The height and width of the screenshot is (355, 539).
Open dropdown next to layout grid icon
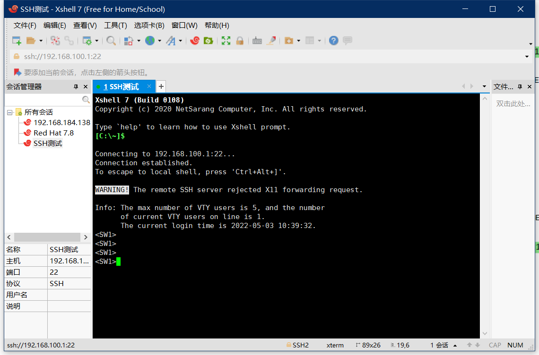pyautogui.click(x=319, y=41)
